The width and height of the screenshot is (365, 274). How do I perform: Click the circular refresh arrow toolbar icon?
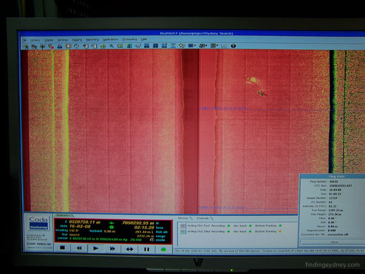pos(77,46)
